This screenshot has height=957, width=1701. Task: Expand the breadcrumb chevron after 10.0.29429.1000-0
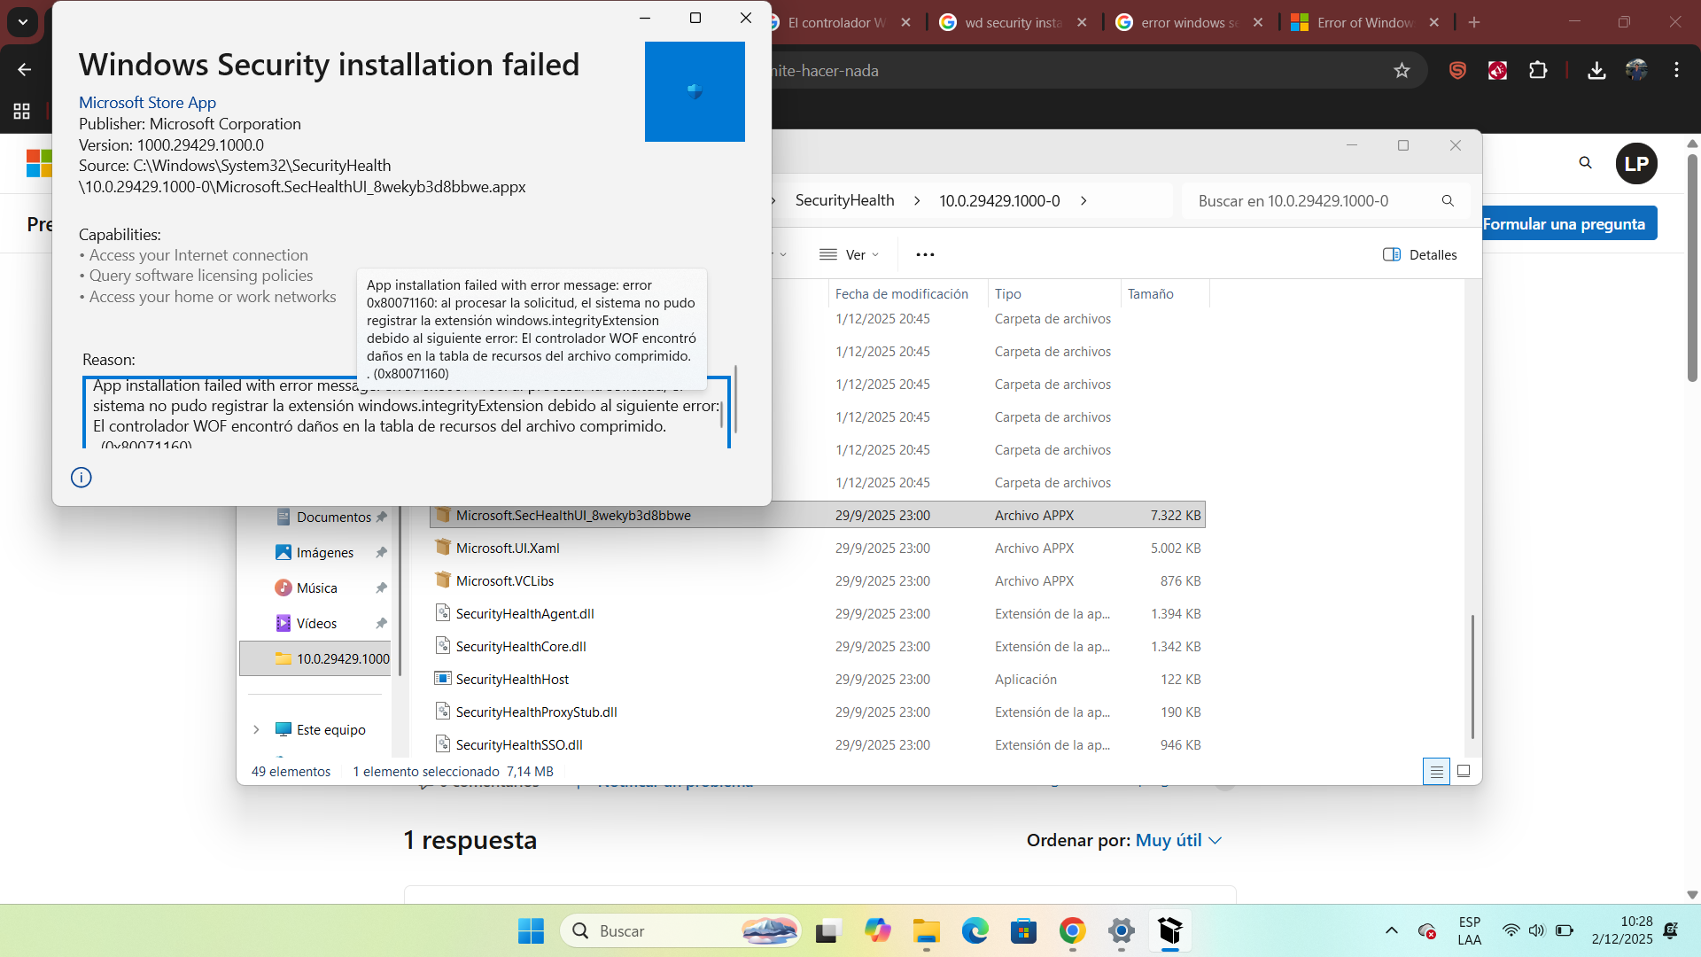pyautogui.click(x=1084, y=201)
